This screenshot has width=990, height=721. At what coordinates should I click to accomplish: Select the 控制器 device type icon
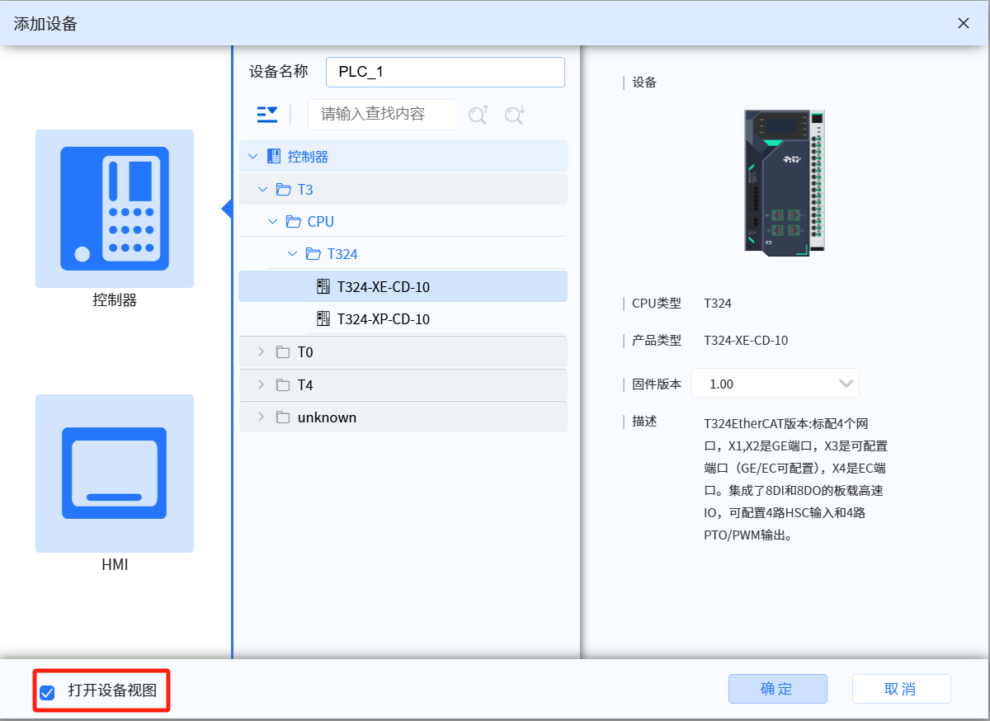tap(114, 208)
